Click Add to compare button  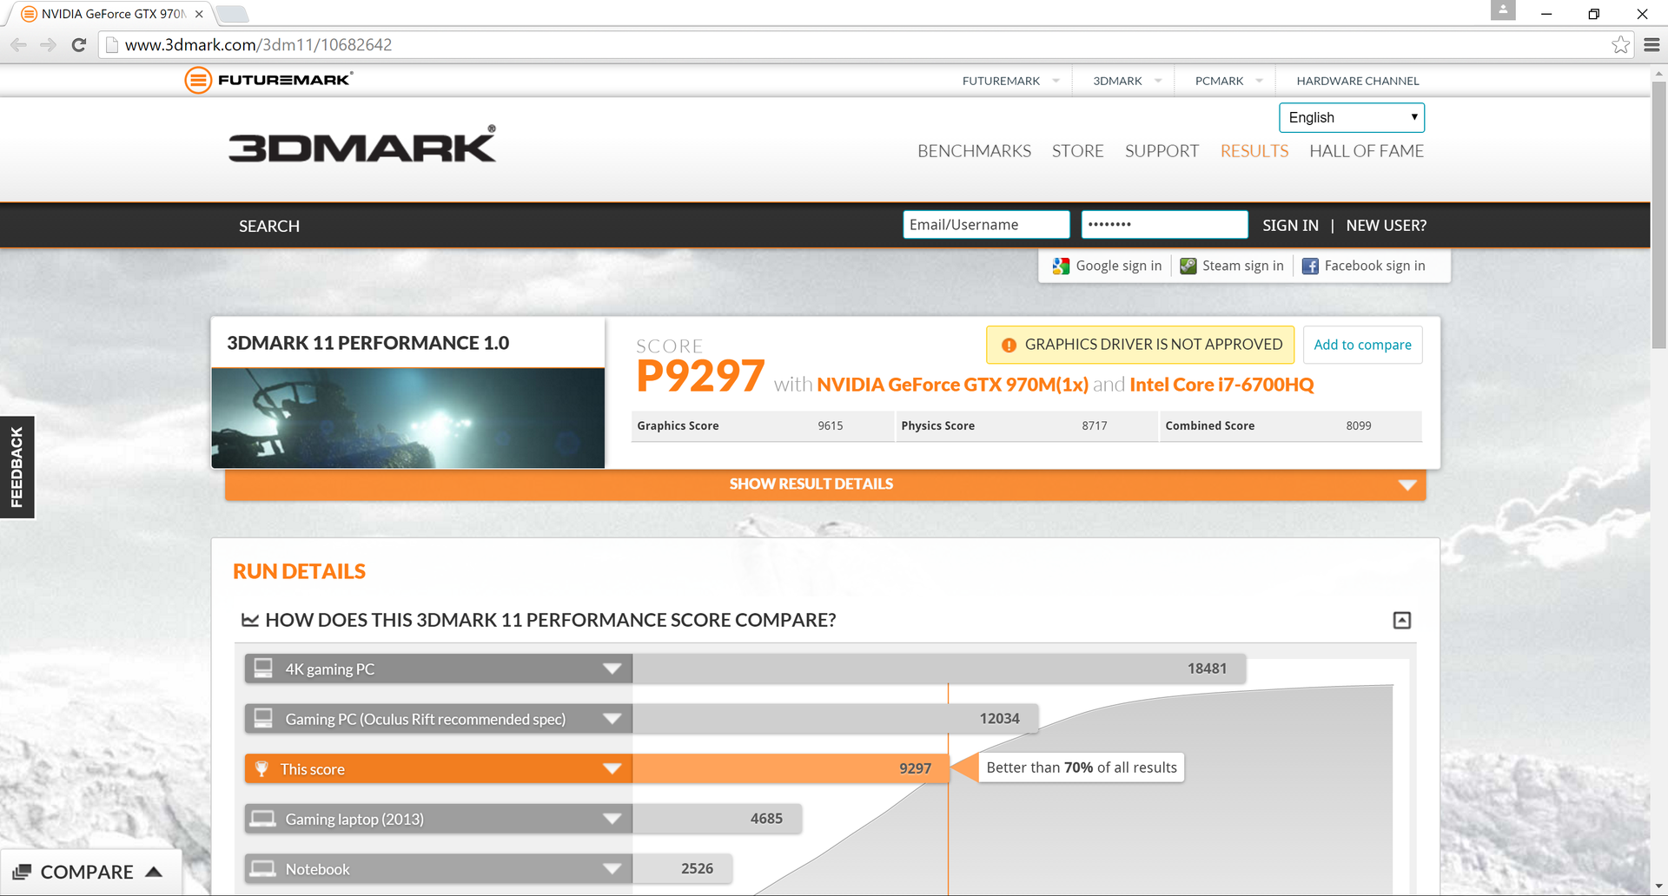point(1362,345)
